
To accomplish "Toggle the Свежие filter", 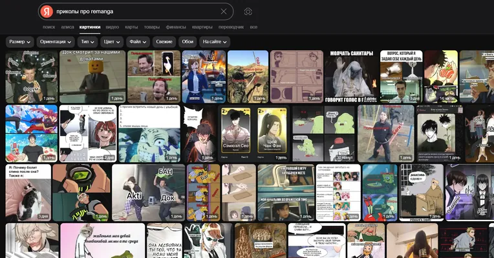I will (164, 42).
